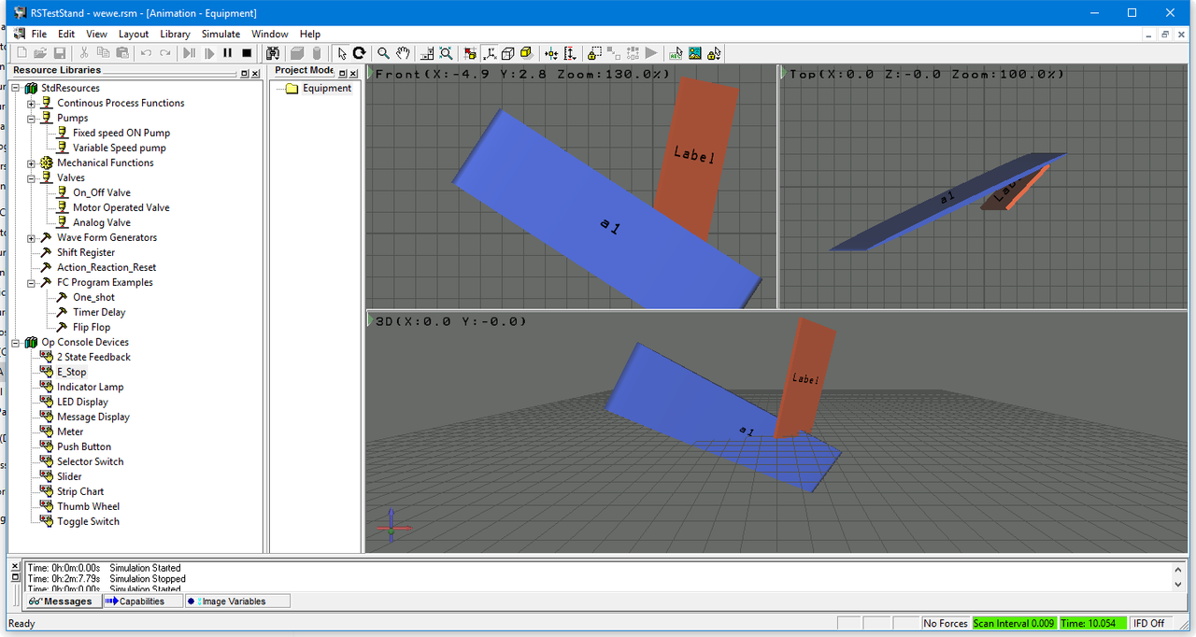
Task: Click the solid yellow cube view icon
Action: [x=526, y=53]
